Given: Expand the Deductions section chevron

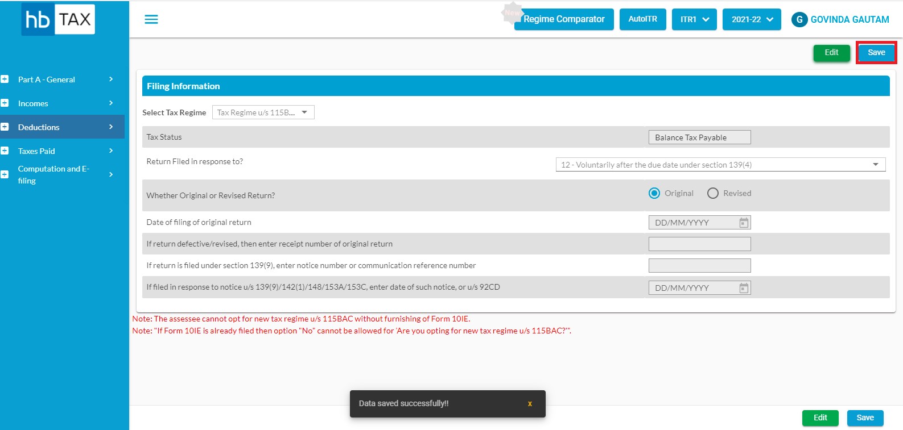Looking at the screenshot, I should 111,127.
